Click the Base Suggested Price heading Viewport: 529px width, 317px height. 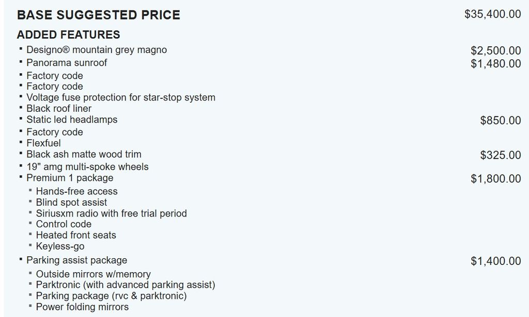tap(99, 15)
